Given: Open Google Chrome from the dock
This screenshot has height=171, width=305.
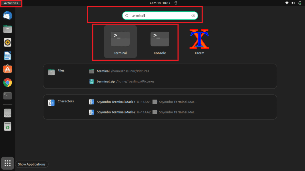Looking at the screenshot, I should (x=7, y=82).
